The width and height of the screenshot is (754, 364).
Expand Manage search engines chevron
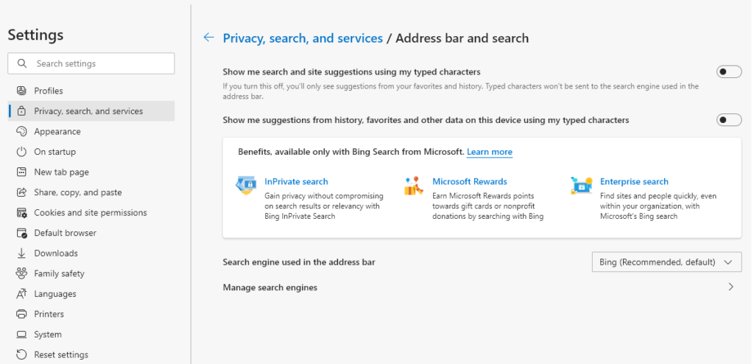(x=730, y=287)
